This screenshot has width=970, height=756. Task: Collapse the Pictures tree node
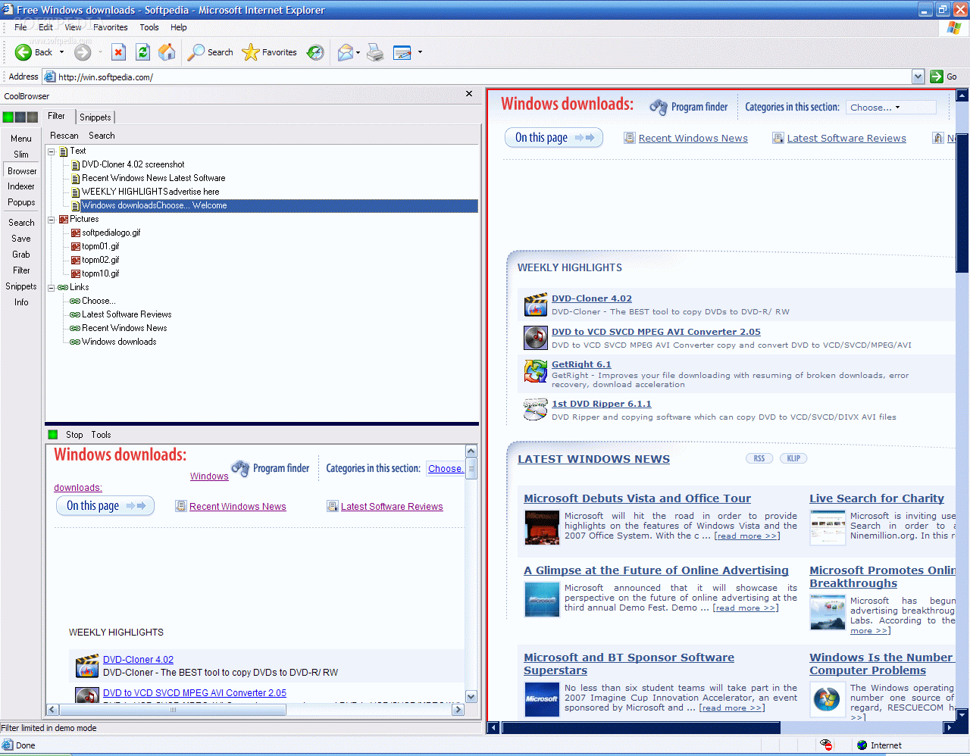(x=52, y=220)
